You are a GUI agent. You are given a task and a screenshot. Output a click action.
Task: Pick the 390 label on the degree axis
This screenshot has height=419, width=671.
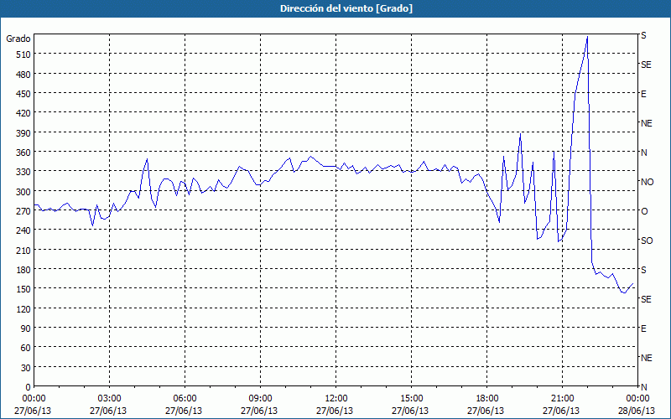click(x=24, y=133)
